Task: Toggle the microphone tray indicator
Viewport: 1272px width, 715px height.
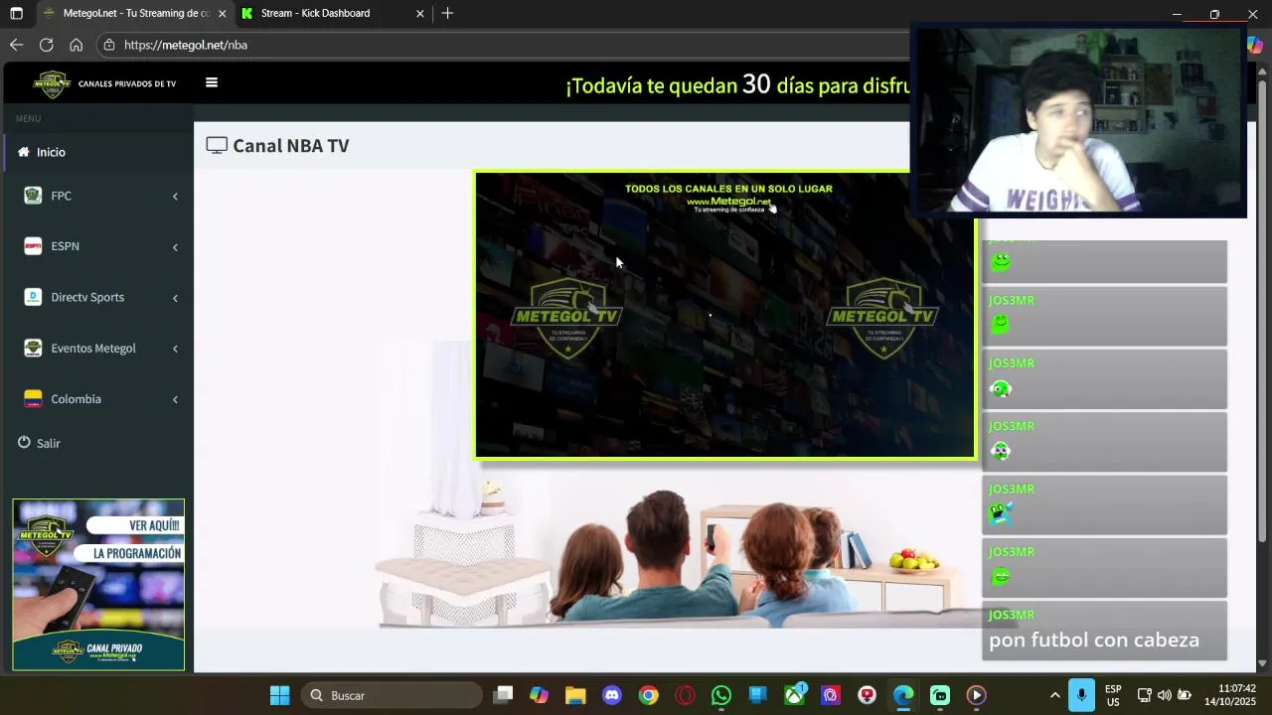Action: tap(1082, 695)
